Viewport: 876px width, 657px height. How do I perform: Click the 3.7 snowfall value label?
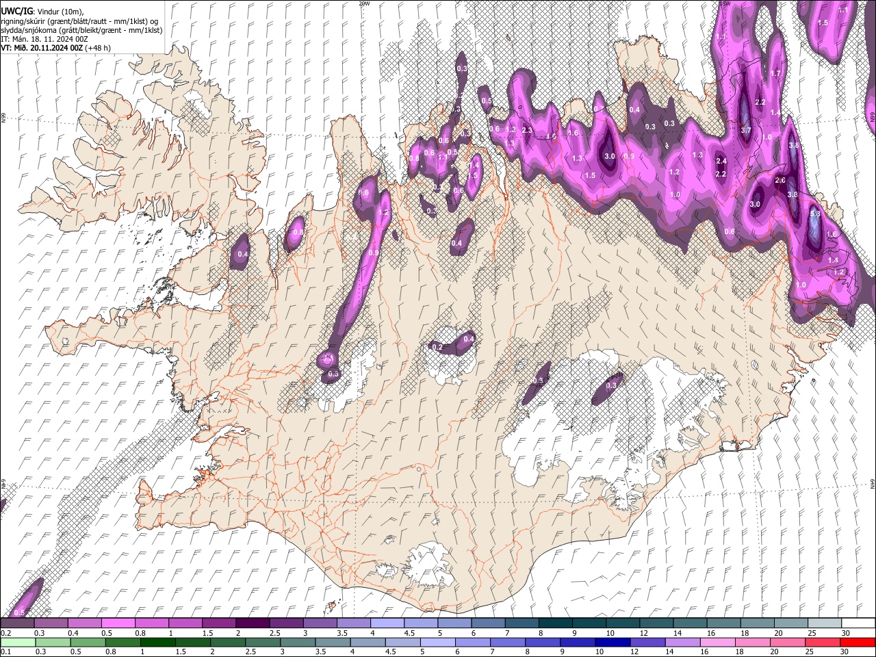tap(746, 130)
